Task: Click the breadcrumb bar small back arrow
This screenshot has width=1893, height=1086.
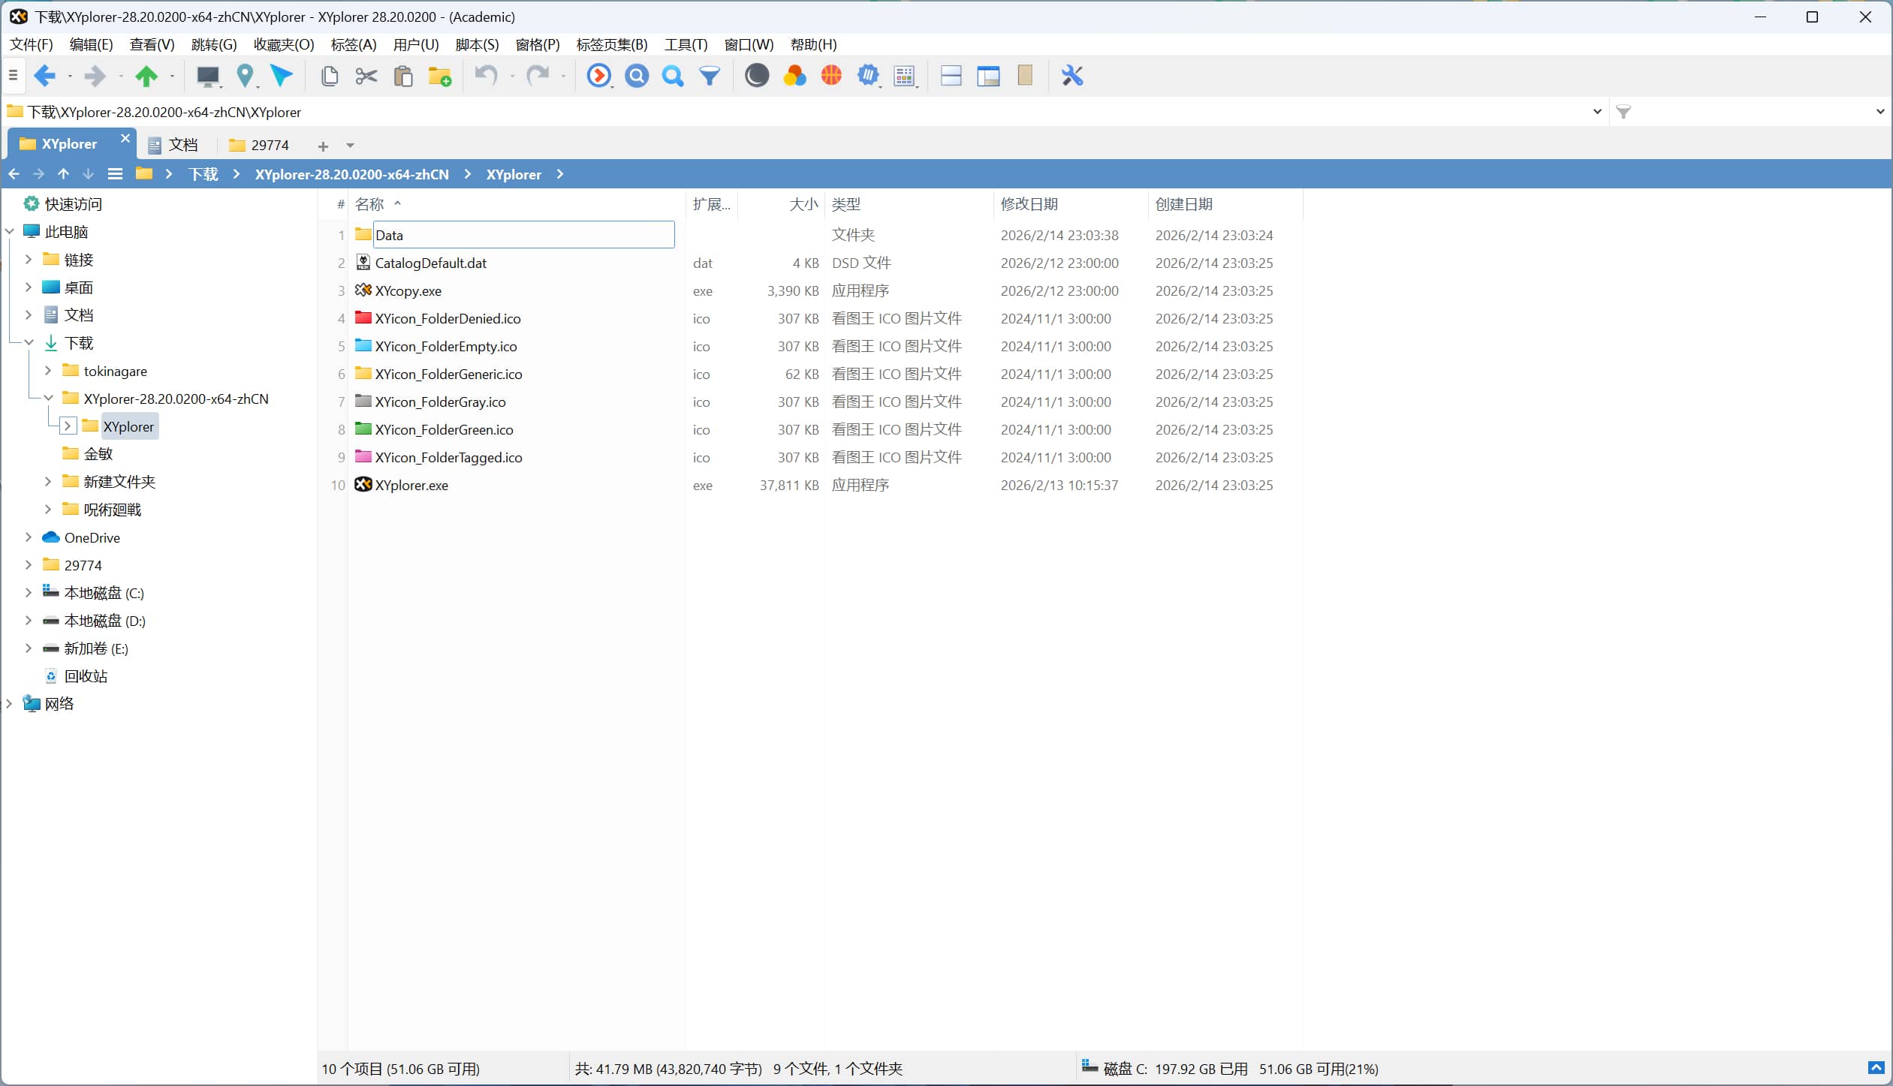Action: [x=14, y=174]
